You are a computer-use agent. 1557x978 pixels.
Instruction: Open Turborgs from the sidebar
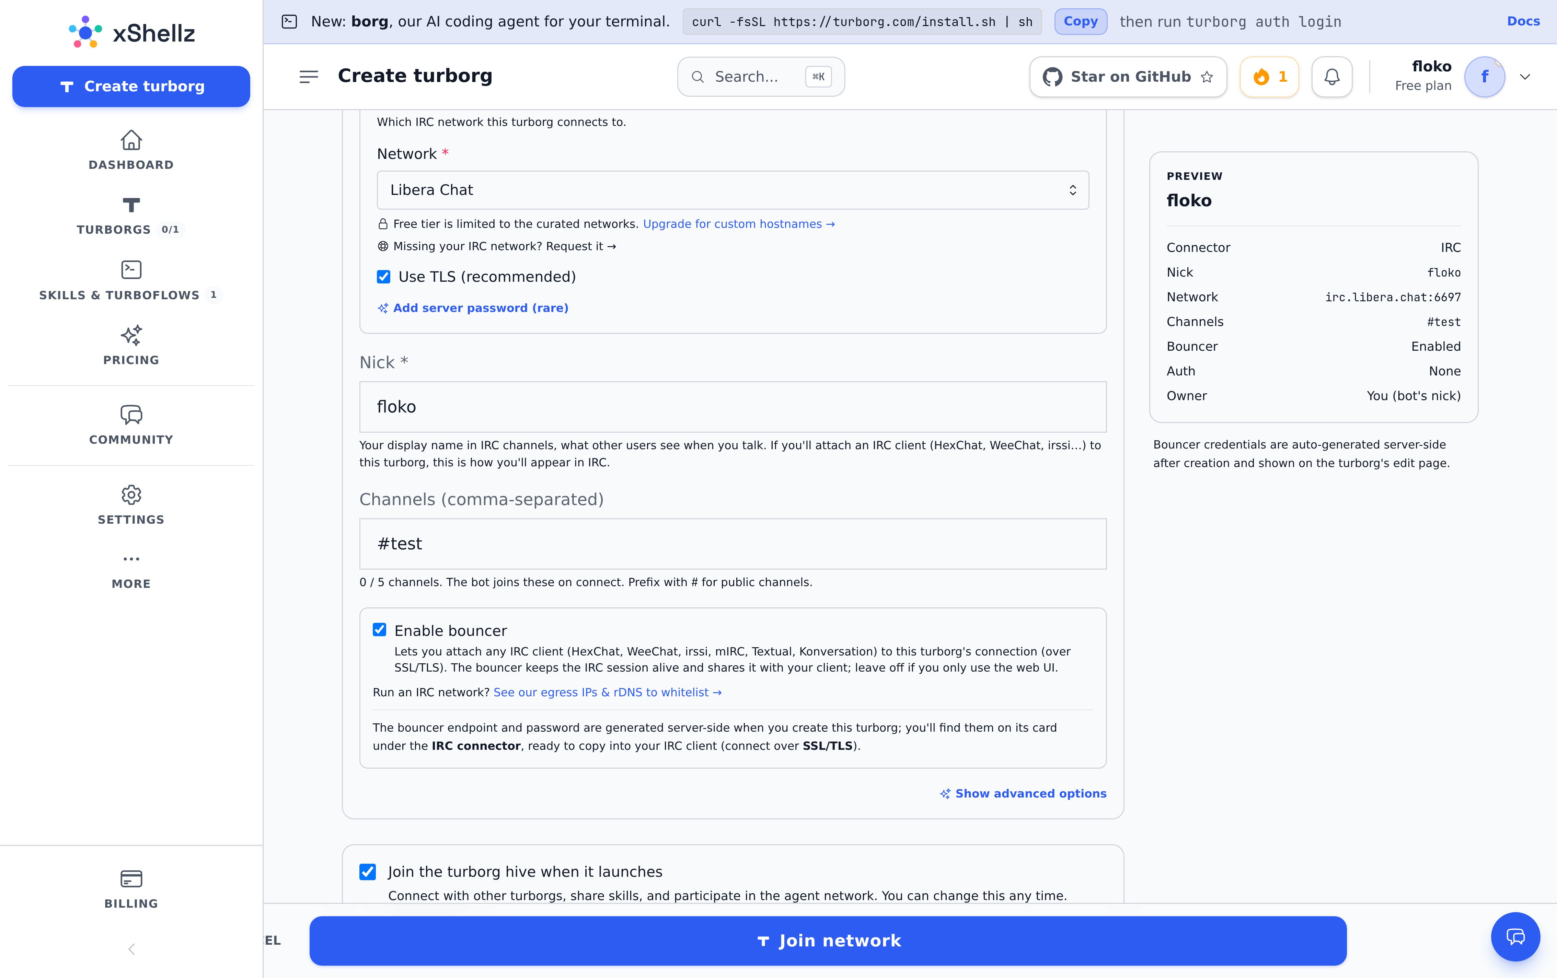[x=131, y=216]
